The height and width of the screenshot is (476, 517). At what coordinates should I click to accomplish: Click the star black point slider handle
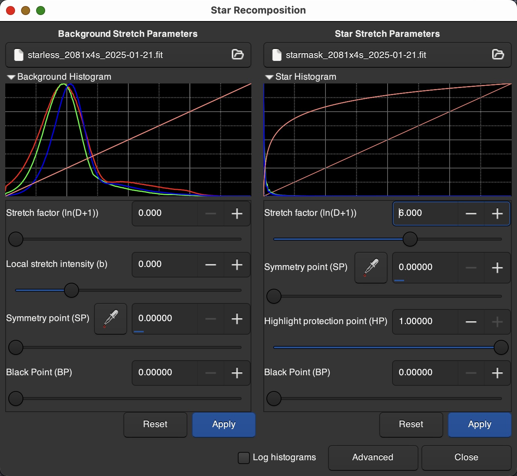click(x=274, y=399)
